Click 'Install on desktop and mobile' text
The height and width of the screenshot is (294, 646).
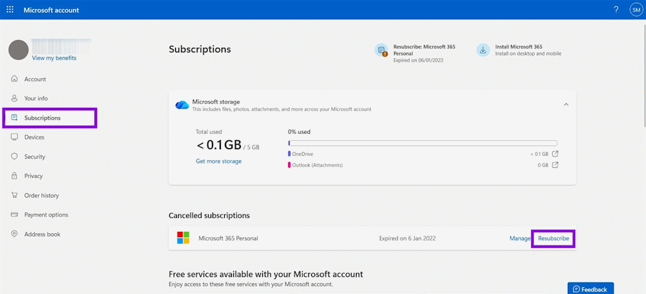(x=528, y=54)
